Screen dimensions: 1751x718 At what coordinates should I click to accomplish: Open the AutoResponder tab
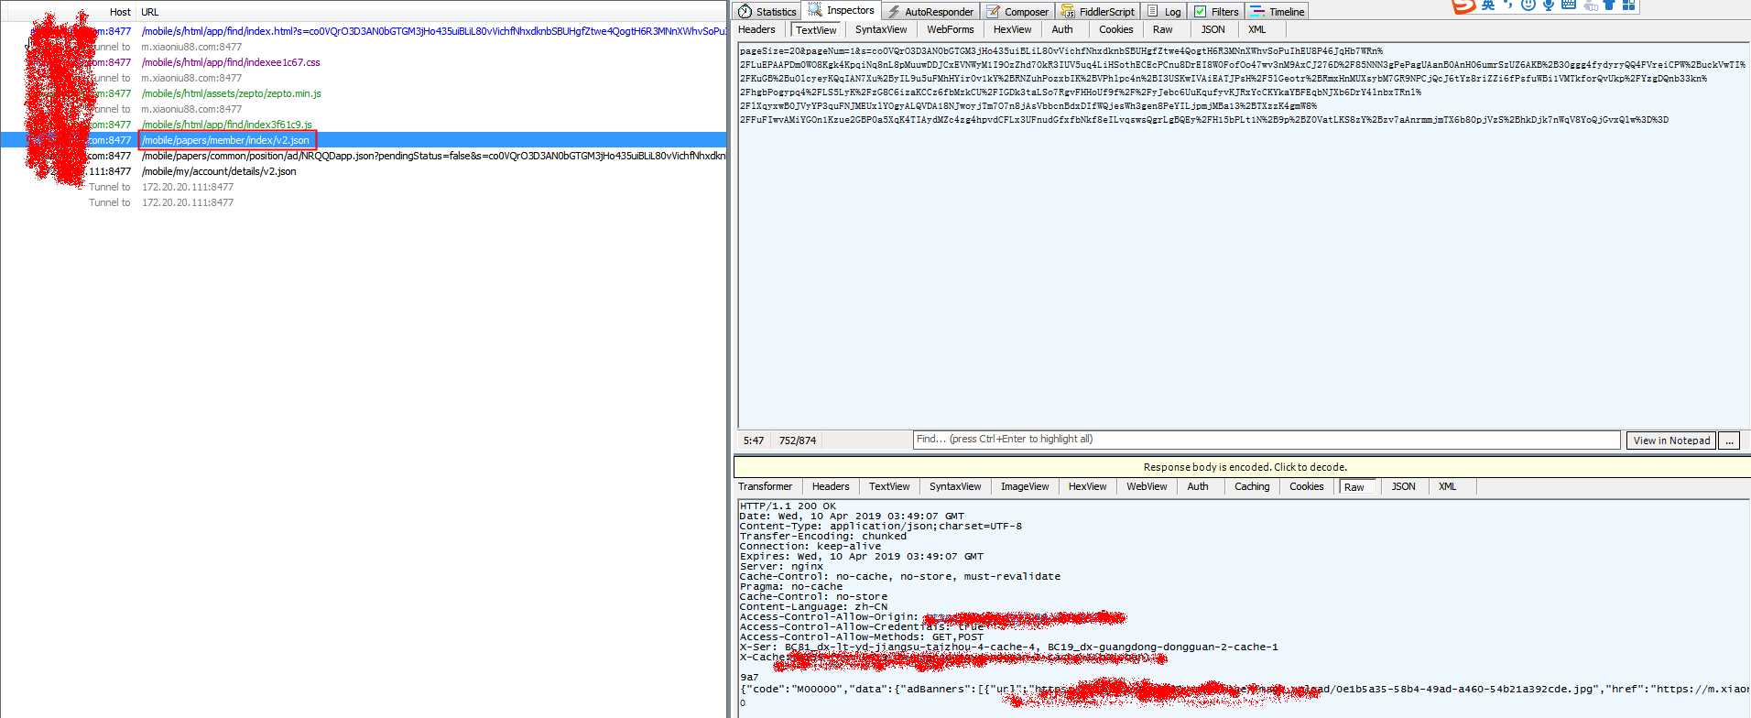coord(930,12)
